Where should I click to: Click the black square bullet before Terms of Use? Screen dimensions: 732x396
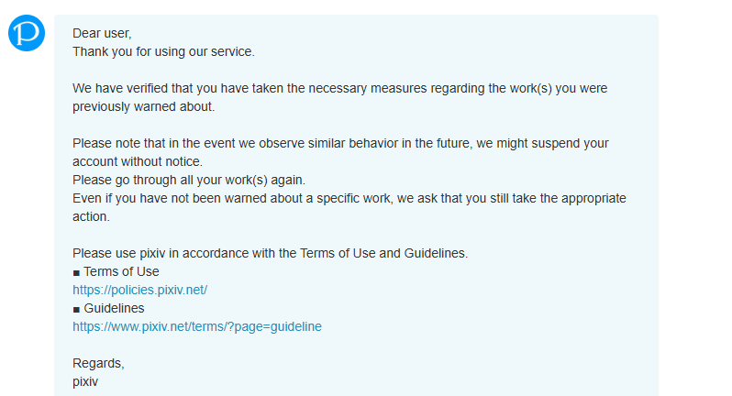point(76,272)
